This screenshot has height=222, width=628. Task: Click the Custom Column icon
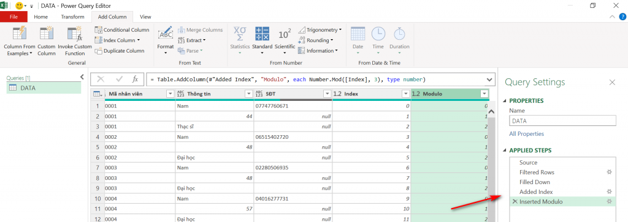[47, 33]
